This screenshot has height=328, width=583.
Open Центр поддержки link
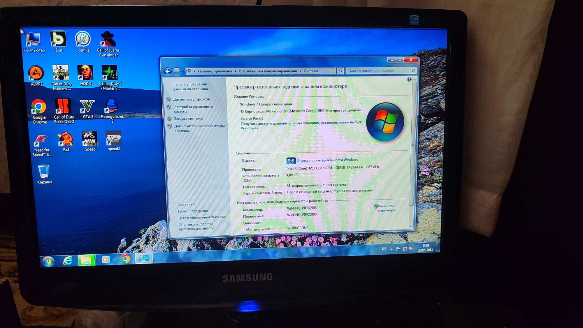click(x=193, y=211)
